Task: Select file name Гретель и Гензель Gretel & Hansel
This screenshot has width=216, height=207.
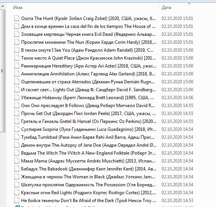Action: tap(89, 121)
